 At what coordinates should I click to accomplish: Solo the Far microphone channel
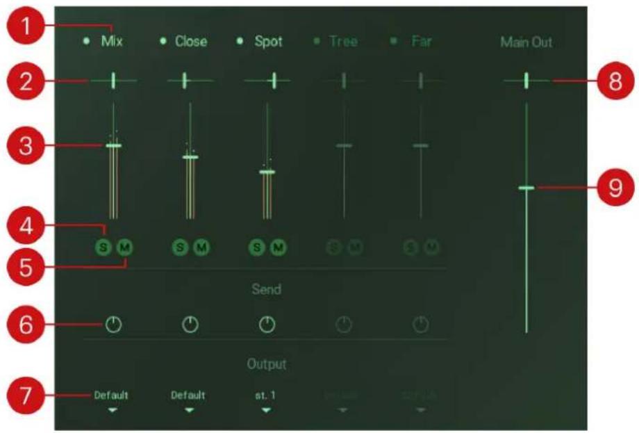click(x=410, y=247)
